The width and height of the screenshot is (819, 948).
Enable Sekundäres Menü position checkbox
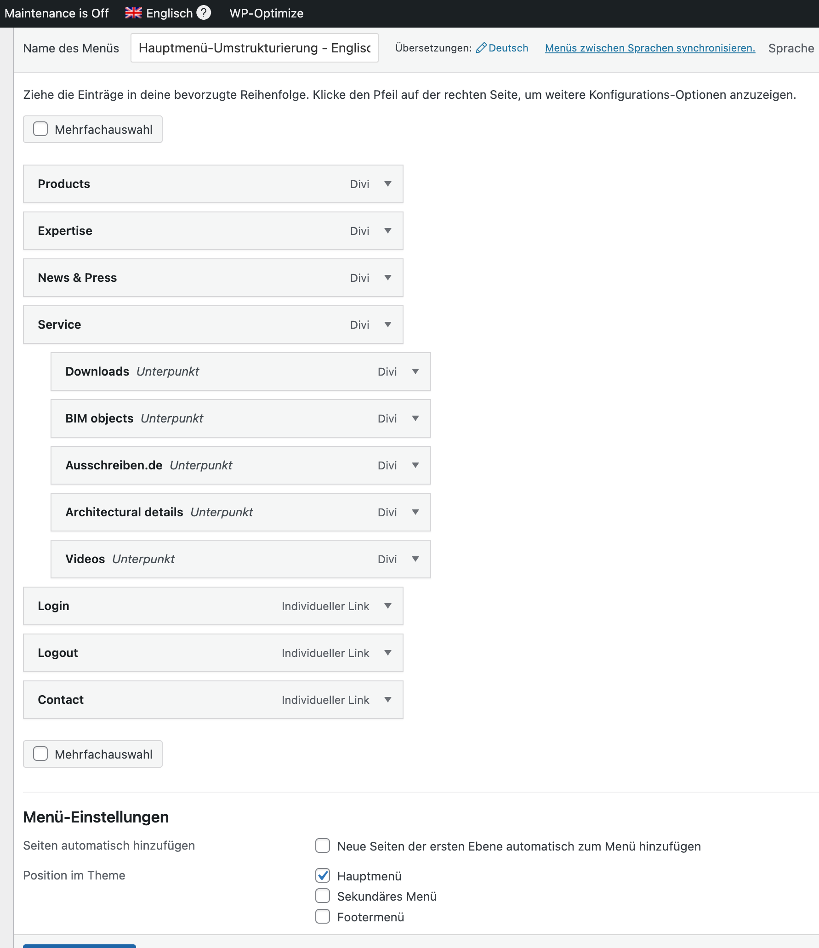coord(323,896)
